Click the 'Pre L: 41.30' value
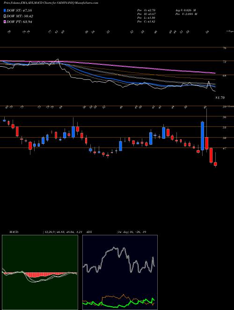This screenshot has height=310, width=234. (x=146, y=18)
